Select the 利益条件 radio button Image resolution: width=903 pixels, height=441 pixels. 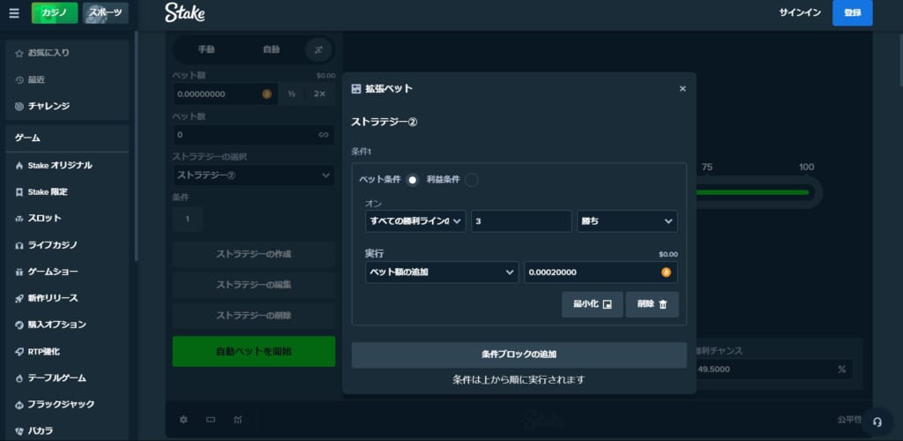click(471, 180)
